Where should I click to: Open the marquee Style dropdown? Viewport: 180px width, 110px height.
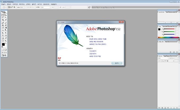(x=46, y=7)
